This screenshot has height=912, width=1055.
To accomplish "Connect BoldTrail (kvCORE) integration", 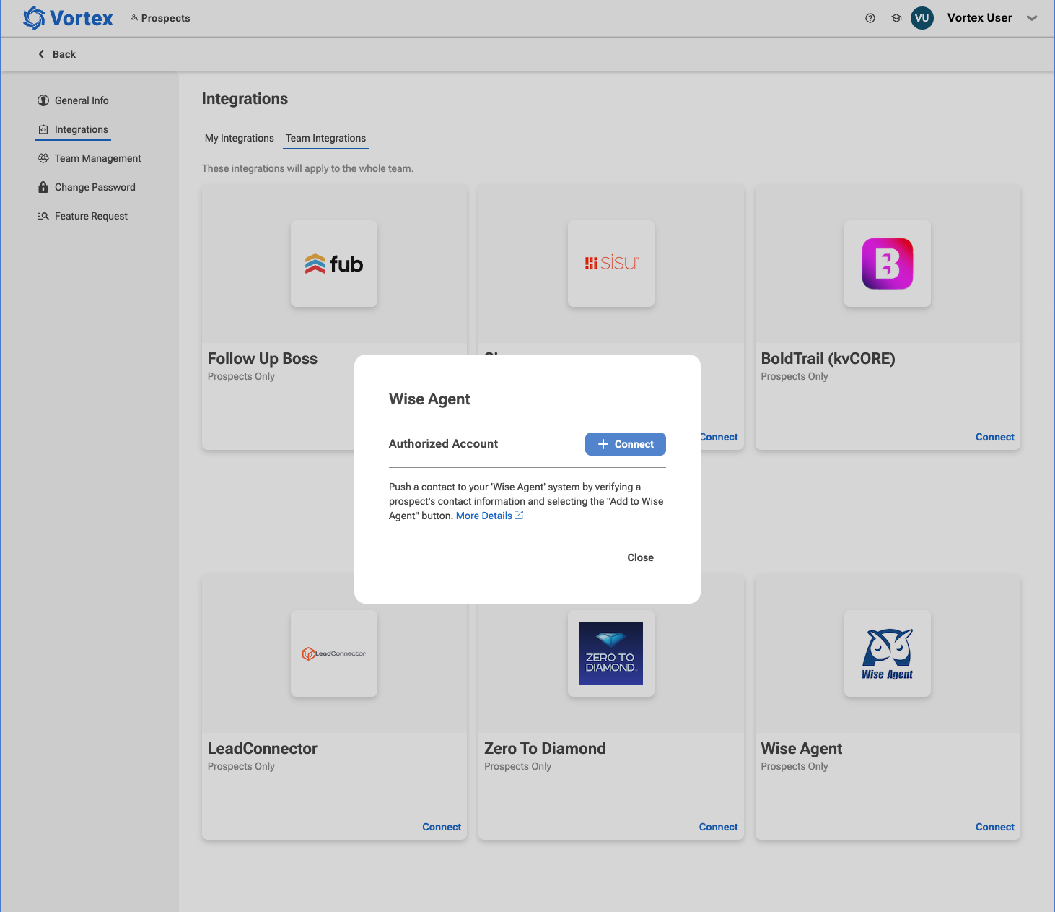I will (x=995, y=437).
